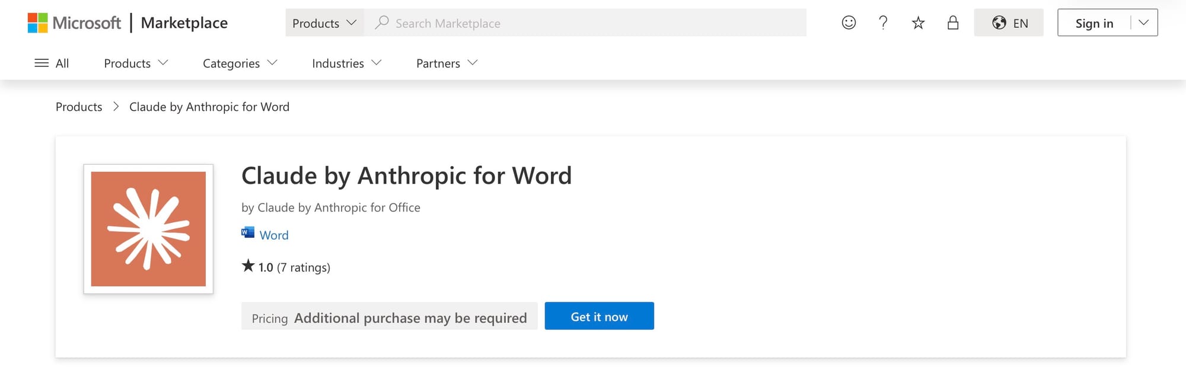Viewport: 1186px width, 383px height.
Task: Click the magnifier search icon
Action: (x=382, y=23)
